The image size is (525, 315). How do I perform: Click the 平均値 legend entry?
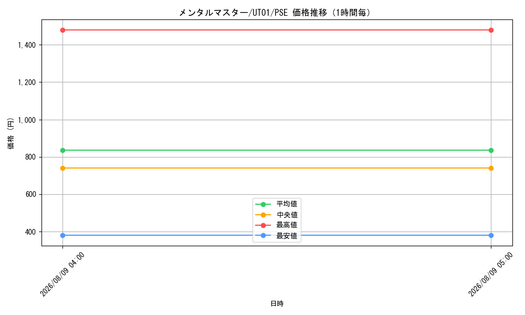coord(276,204)
